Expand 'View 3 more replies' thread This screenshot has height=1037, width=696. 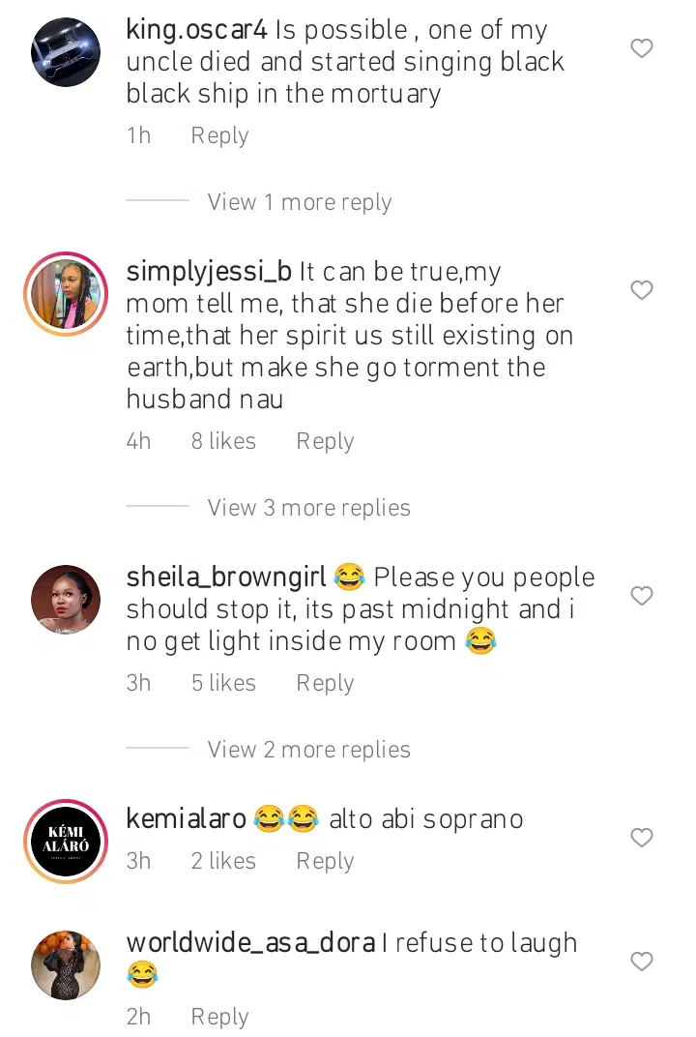(x=308, y=508)
